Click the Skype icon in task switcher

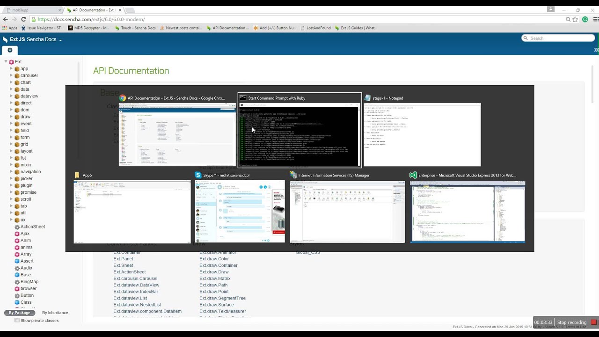point(198,175)
